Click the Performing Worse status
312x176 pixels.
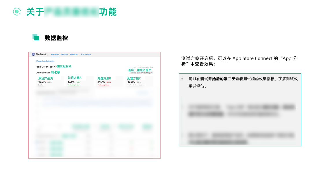[x=103, y=85]
